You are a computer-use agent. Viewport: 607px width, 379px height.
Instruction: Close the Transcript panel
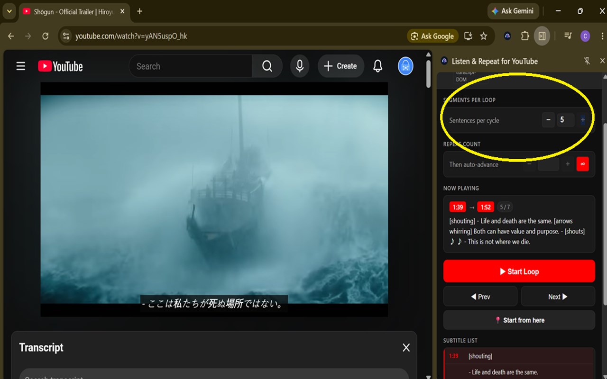406,348
